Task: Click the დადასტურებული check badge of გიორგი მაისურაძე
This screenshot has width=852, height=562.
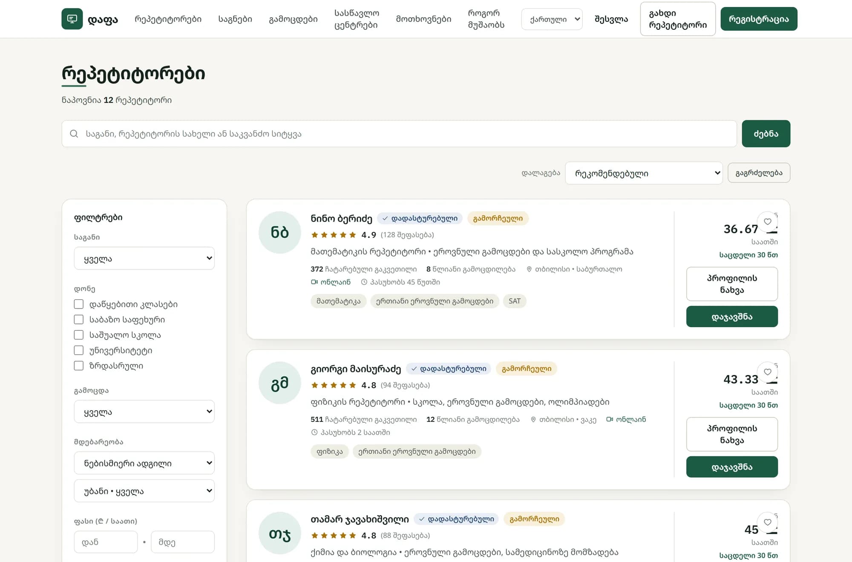Action: (449, 369)
